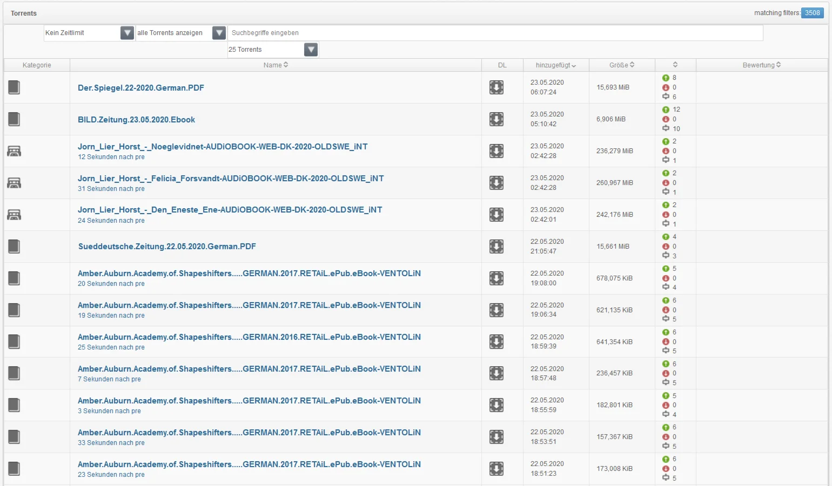Image resolution: width=832 pixels, height=486 pixels.
Task: Download Felicia_Forsvandt audiobook torrent icon
Action: tap(496, 183)
